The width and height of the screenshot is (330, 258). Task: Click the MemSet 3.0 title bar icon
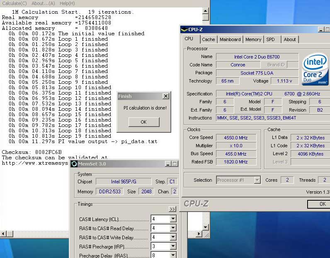point(74,164)
